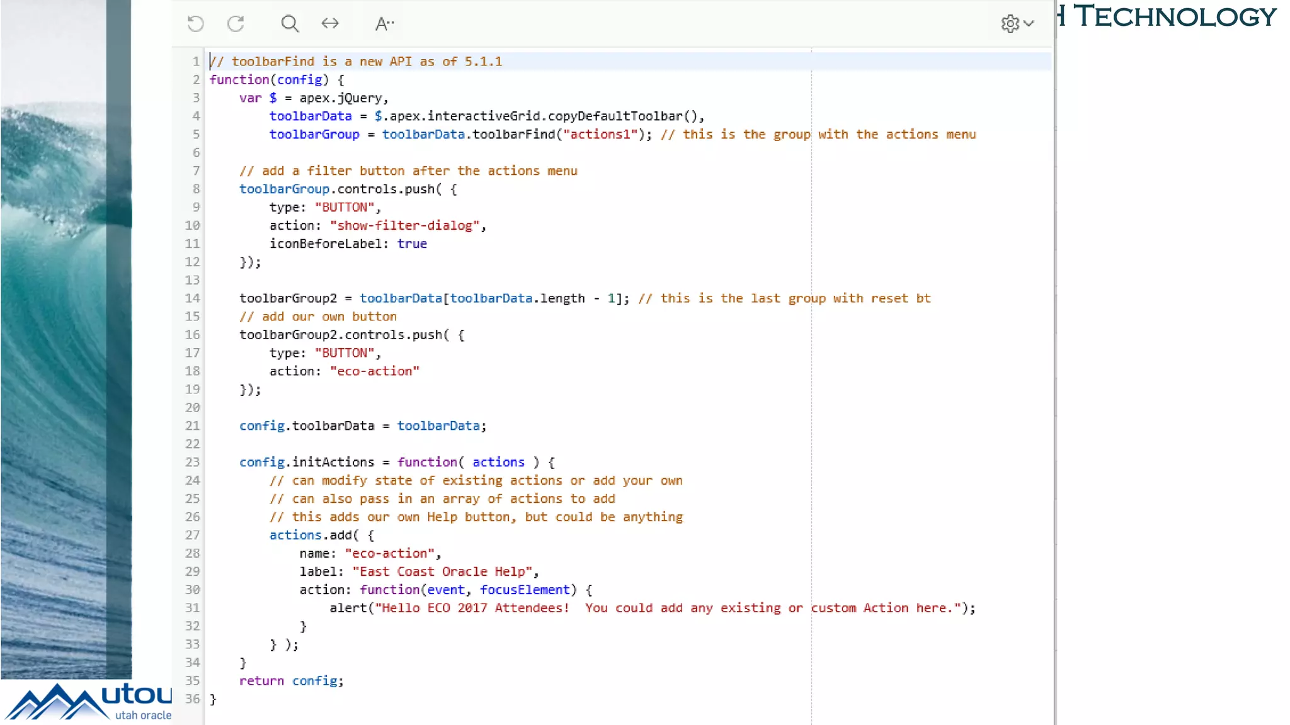Expand the chevron next to settings gear
This screenshot has height=725, width=1290.
[1029, 24]
